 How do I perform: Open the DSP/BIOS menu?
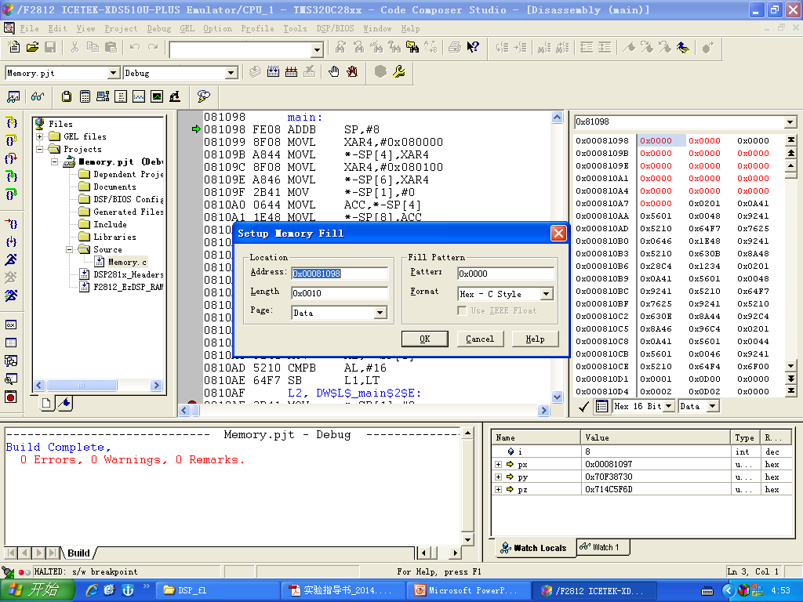(x=335, y=29)
